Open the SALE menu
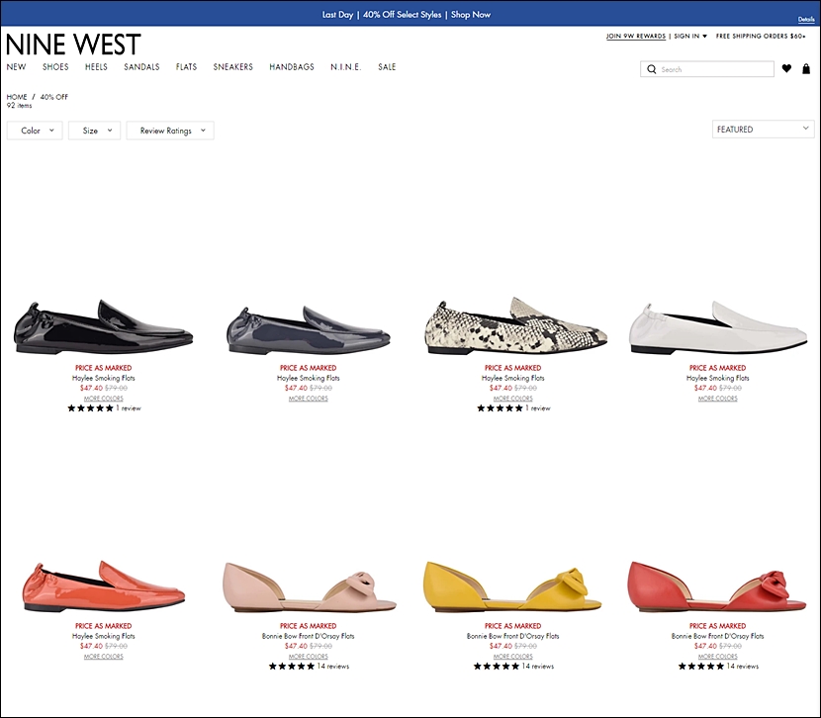821x718 pixels. [387, 67]
